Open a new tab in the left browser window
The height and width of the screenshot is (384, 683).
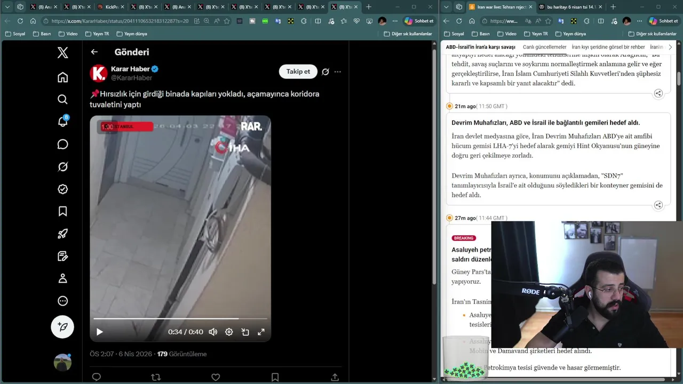click(x=368, y=7)
